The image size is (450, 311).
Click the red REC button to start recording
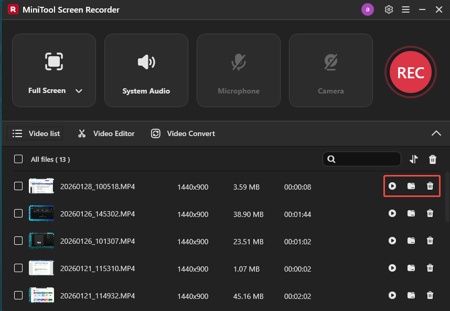pos(411,72)
